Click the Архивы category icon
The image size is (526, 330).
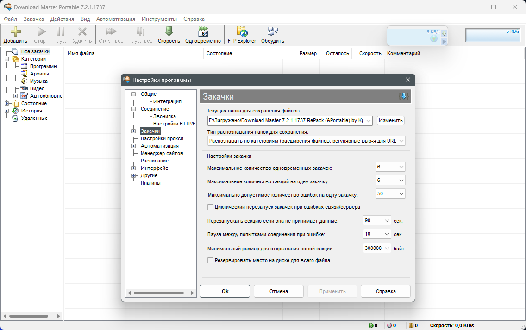tap(24, 74)
